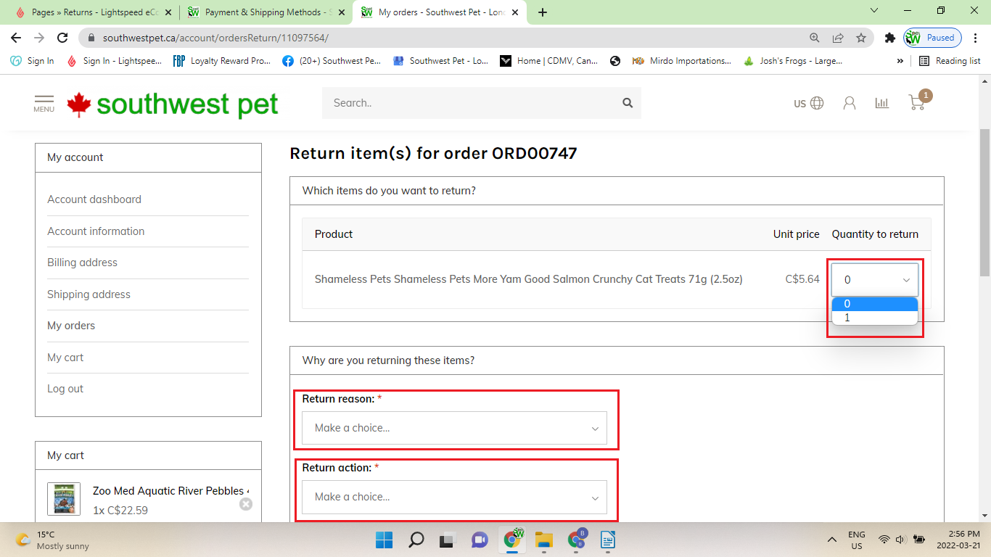Go to My orders
Image resolution: width=991 pixels, height=557 pixels.
tap(71, 326)
